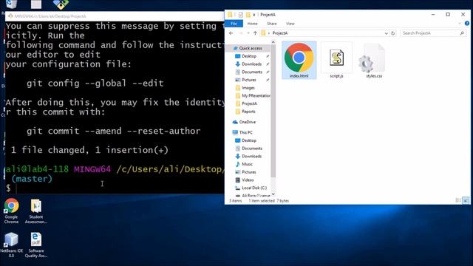Viewport: 473px width, 266px height.
Task: Open Local Disk (C:) in sidebar
Action: pos(254,188)
